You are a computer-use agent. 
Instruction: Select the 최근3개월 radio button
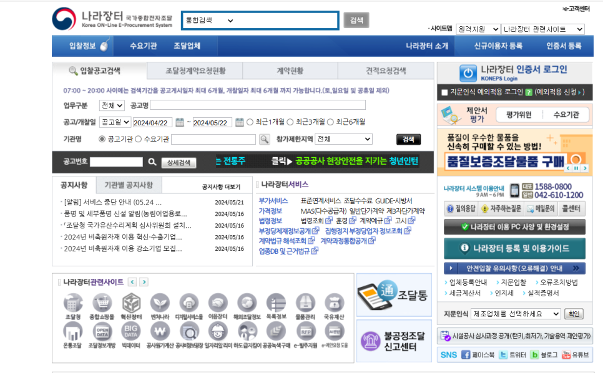point(290,122)
